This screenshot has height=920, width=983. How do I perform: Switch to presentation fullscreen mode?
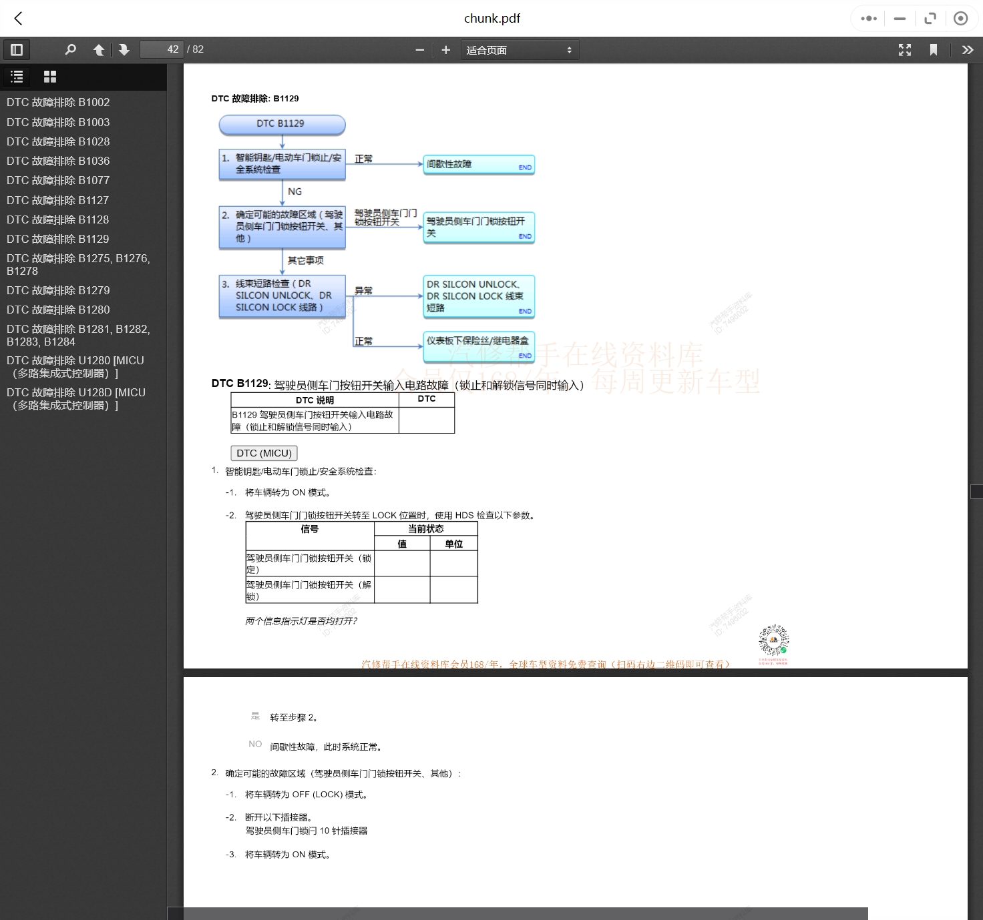coord(905,50)
